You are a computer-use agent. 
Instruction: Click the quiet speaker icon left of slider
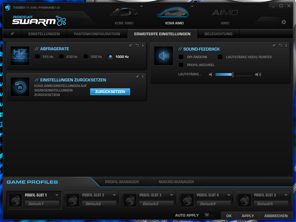(x=210, y=75)
